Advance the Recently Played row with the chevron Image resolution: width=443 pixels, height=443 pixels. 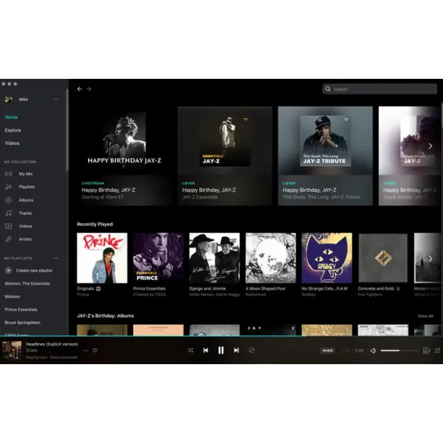(431, 258)
